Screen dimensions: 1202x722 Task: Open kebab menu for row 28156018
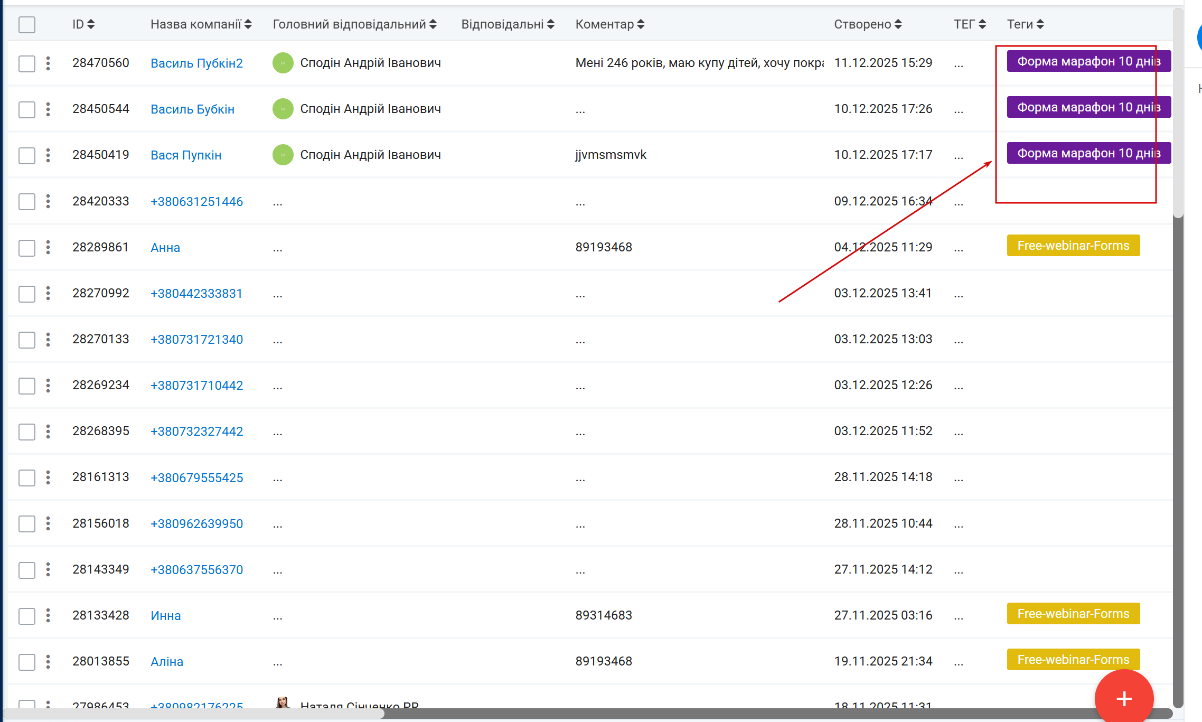coord(48,523)
